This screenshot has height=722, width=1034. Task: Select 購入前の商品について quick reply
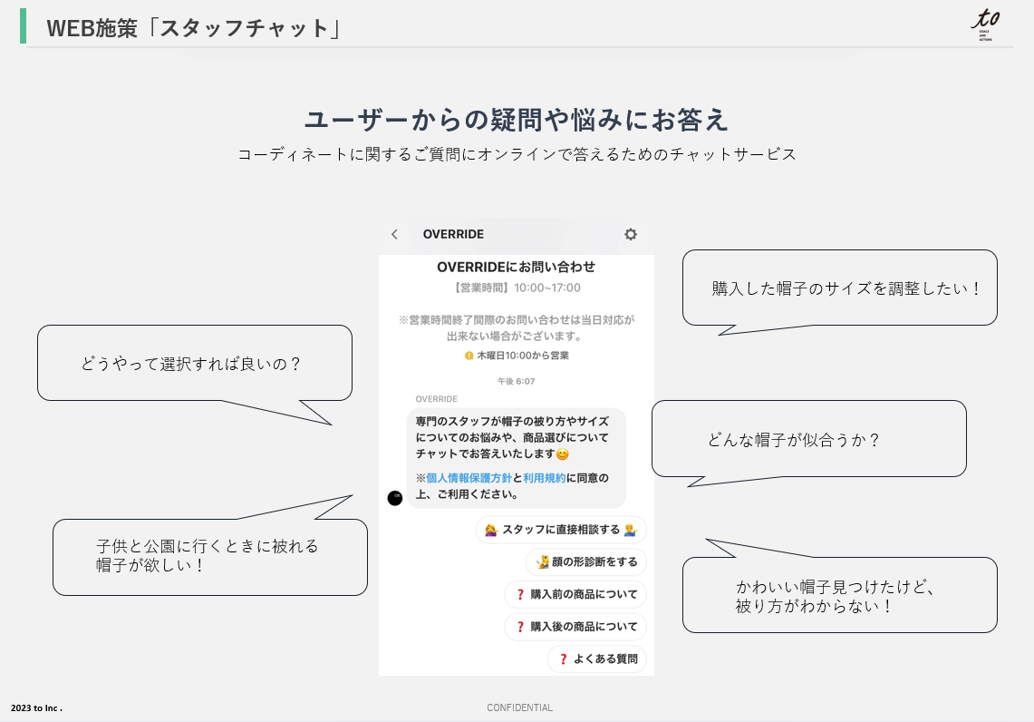click(x=575, y=595)
